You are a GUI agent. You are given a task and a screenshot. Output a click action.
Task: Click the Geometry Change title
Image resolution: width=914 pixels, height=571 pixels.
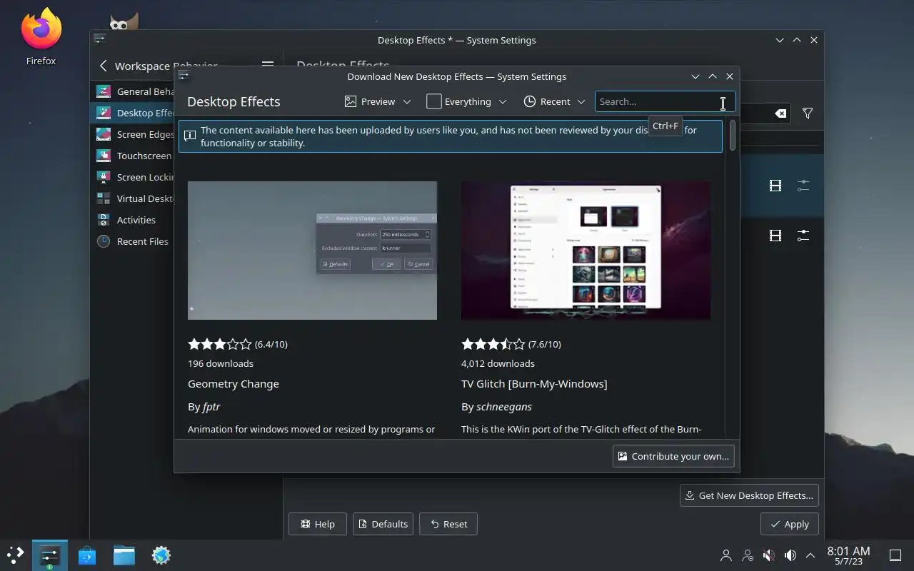233,384
